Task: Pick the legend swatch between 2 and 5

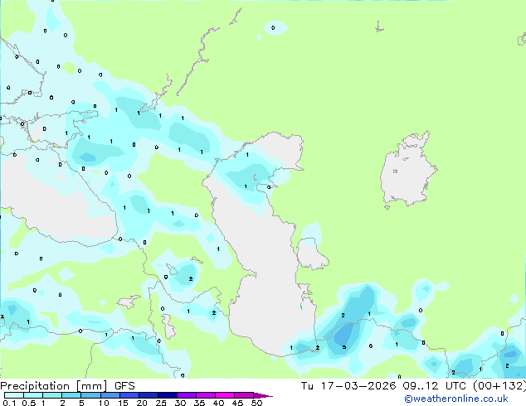Action: tap(71, 395)
